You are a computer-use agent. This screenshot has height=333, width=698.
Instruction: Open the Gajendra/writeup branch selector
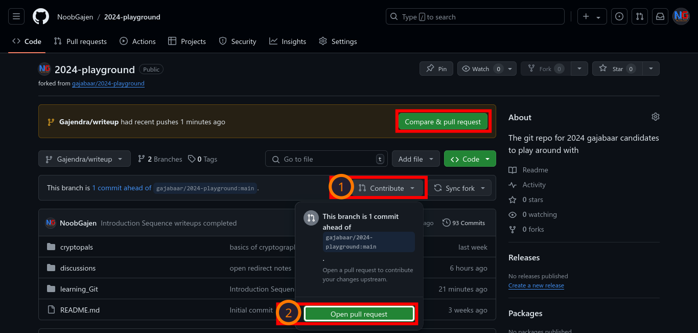pos(84,159)
